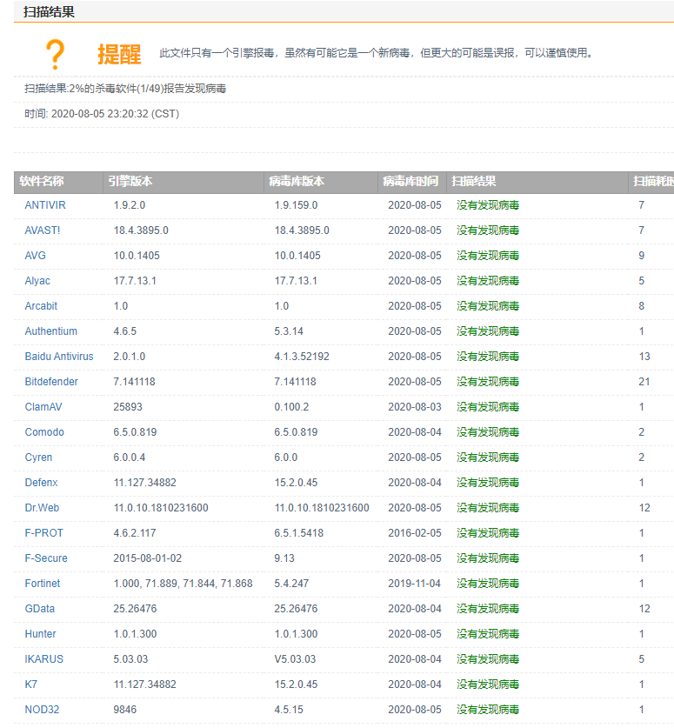Open the ANTIVIR software link
The height and width of the screenshot is (728, 674).
coord(45,205)
